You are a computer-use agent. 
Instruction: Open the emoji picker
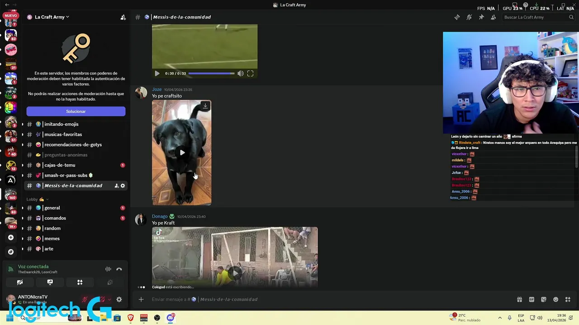click(555, 299)
